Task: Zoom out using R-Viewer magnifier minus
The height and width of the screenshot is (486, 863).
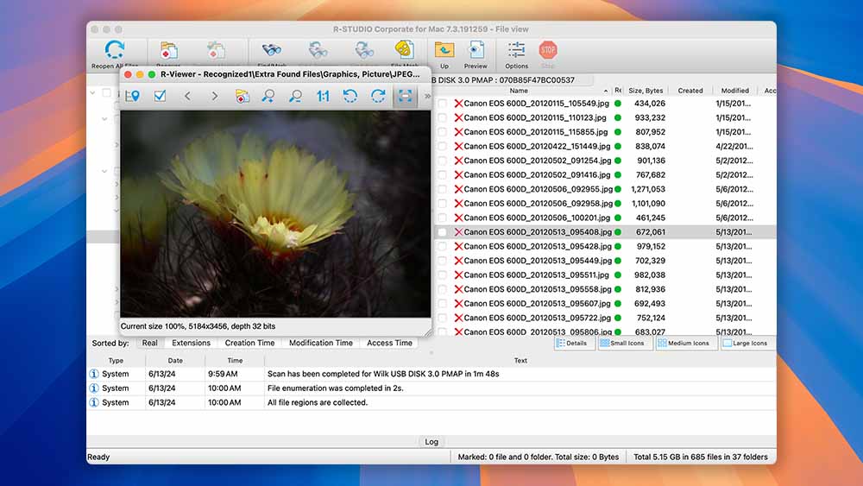Action: 295,96
